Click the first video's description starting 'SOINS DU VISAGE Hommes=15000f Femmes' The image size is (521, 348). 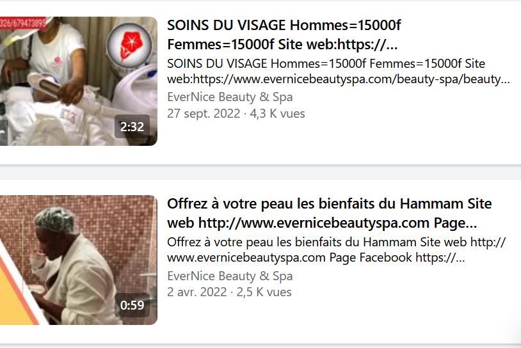[x=338, y=72]
